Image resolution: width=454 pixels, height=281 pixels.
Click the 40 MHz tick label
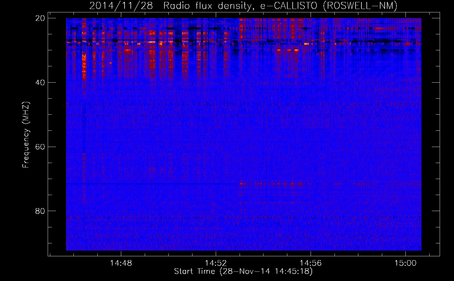pyautogui.click(x=40, y=83)
